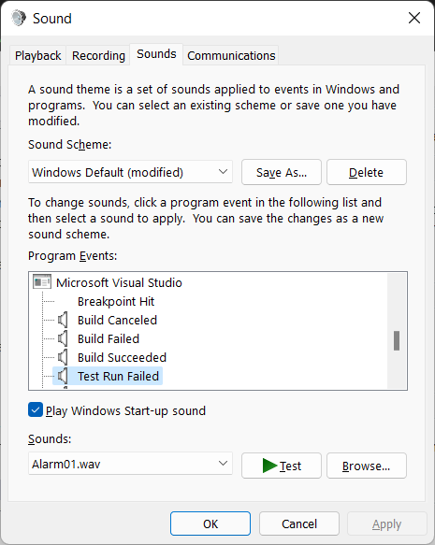Screen dimensions: 435x545
Task: Click the Save As... button
Action: tap(282, 172)
